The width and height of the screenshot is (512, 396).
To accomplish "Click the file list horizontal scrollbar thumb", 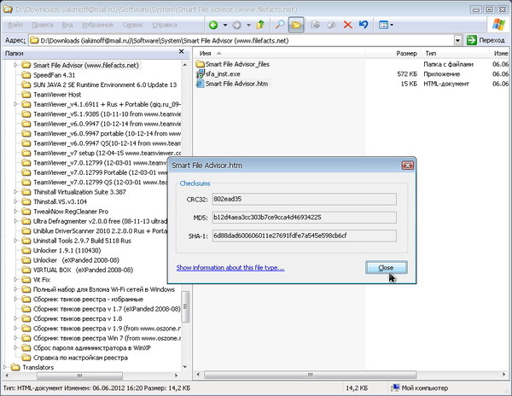I will tap(311, 375).
